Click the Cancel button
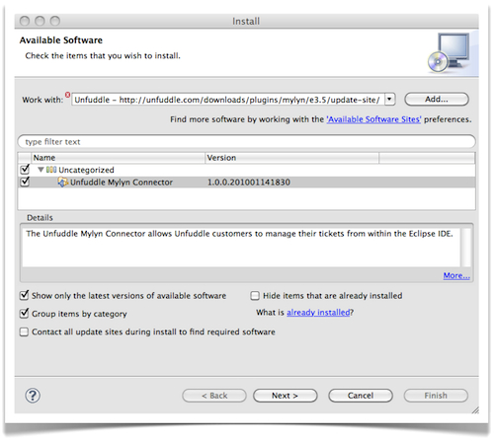This screenshot has width=494, height=441. click(361, 396)
